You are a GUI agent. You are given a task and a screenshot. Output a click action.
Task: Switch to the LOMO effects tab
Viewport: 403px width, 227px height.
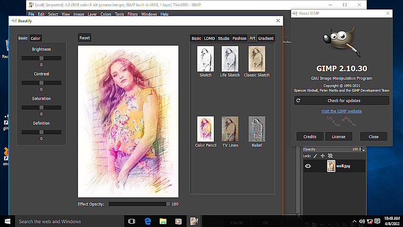(x=209, y=38)
